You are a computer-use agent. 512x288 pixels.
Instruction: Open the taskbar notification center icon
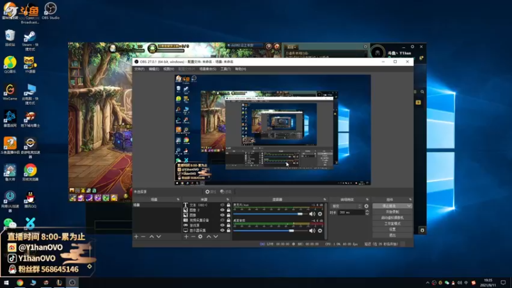(503, 282)
